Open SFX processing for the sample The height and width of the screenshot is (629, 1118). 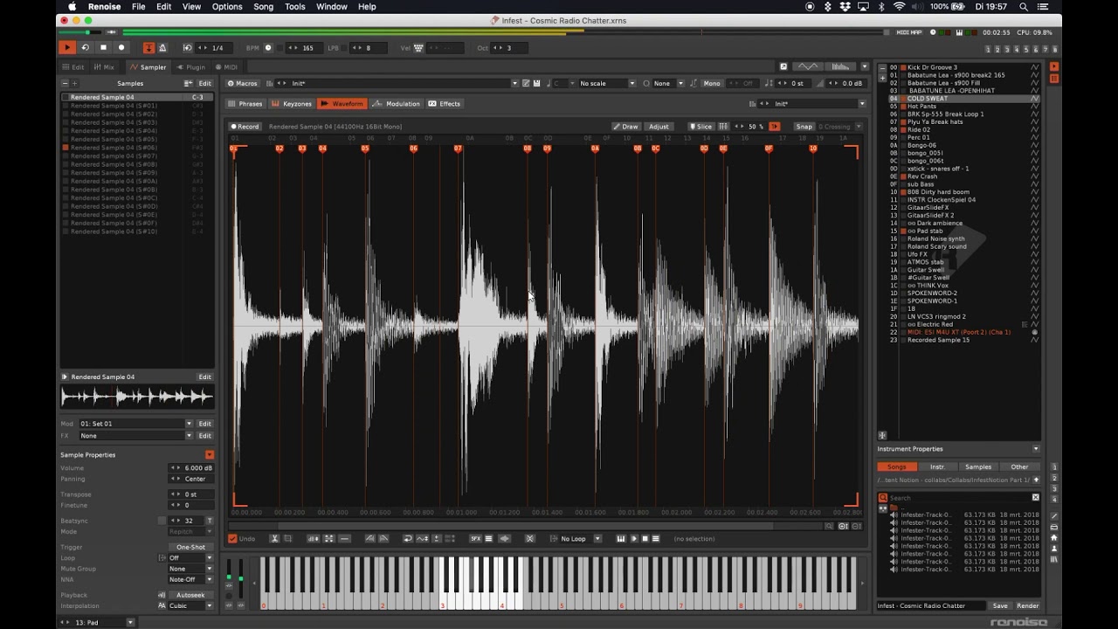476,538
